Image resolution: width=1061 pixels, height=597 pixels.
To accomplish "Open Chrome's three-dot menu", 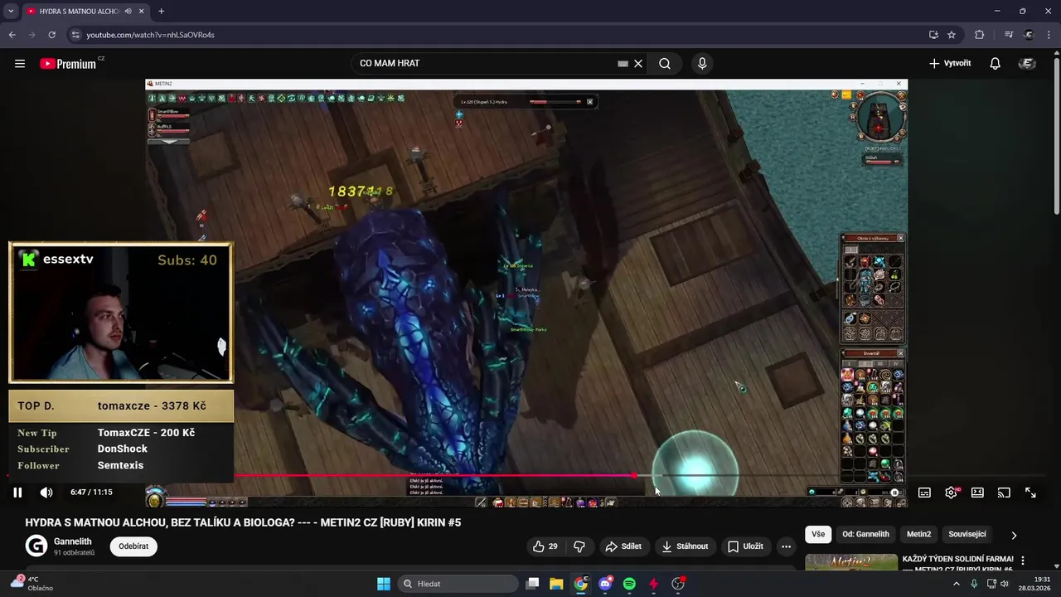I will tap(1049, 35).
